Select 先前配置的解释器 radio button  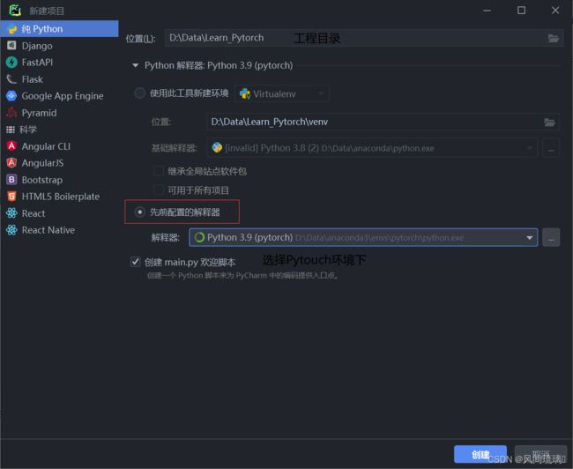pyautogui.click(x=139, y=212)
